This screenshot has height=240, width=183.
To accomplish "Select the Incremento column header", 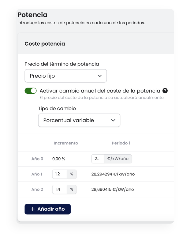I will pyautogui.click(x=66, y=143).
